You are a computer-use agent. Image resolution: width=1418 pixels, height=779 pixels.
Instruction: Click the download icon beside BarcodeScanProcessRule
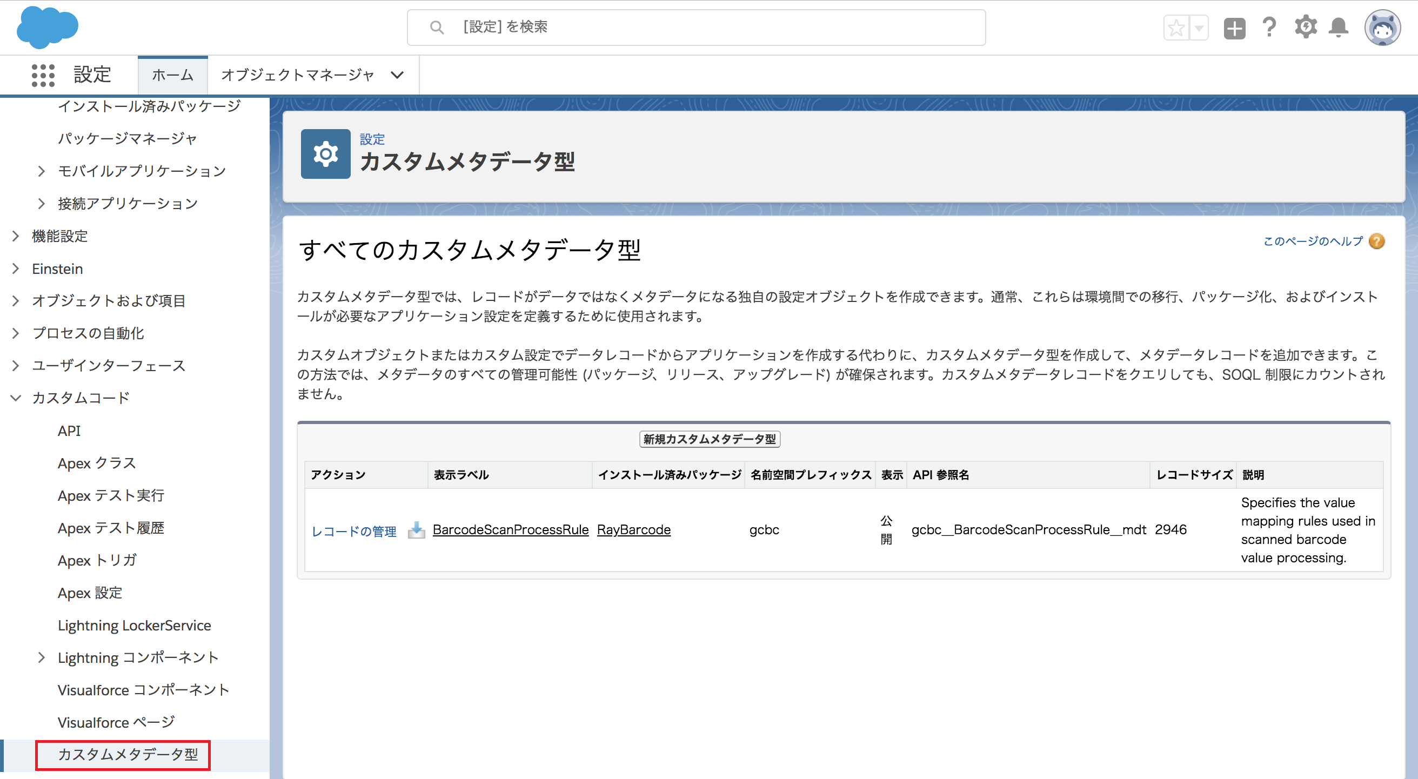pyautogui.click(x=416, y=530)
